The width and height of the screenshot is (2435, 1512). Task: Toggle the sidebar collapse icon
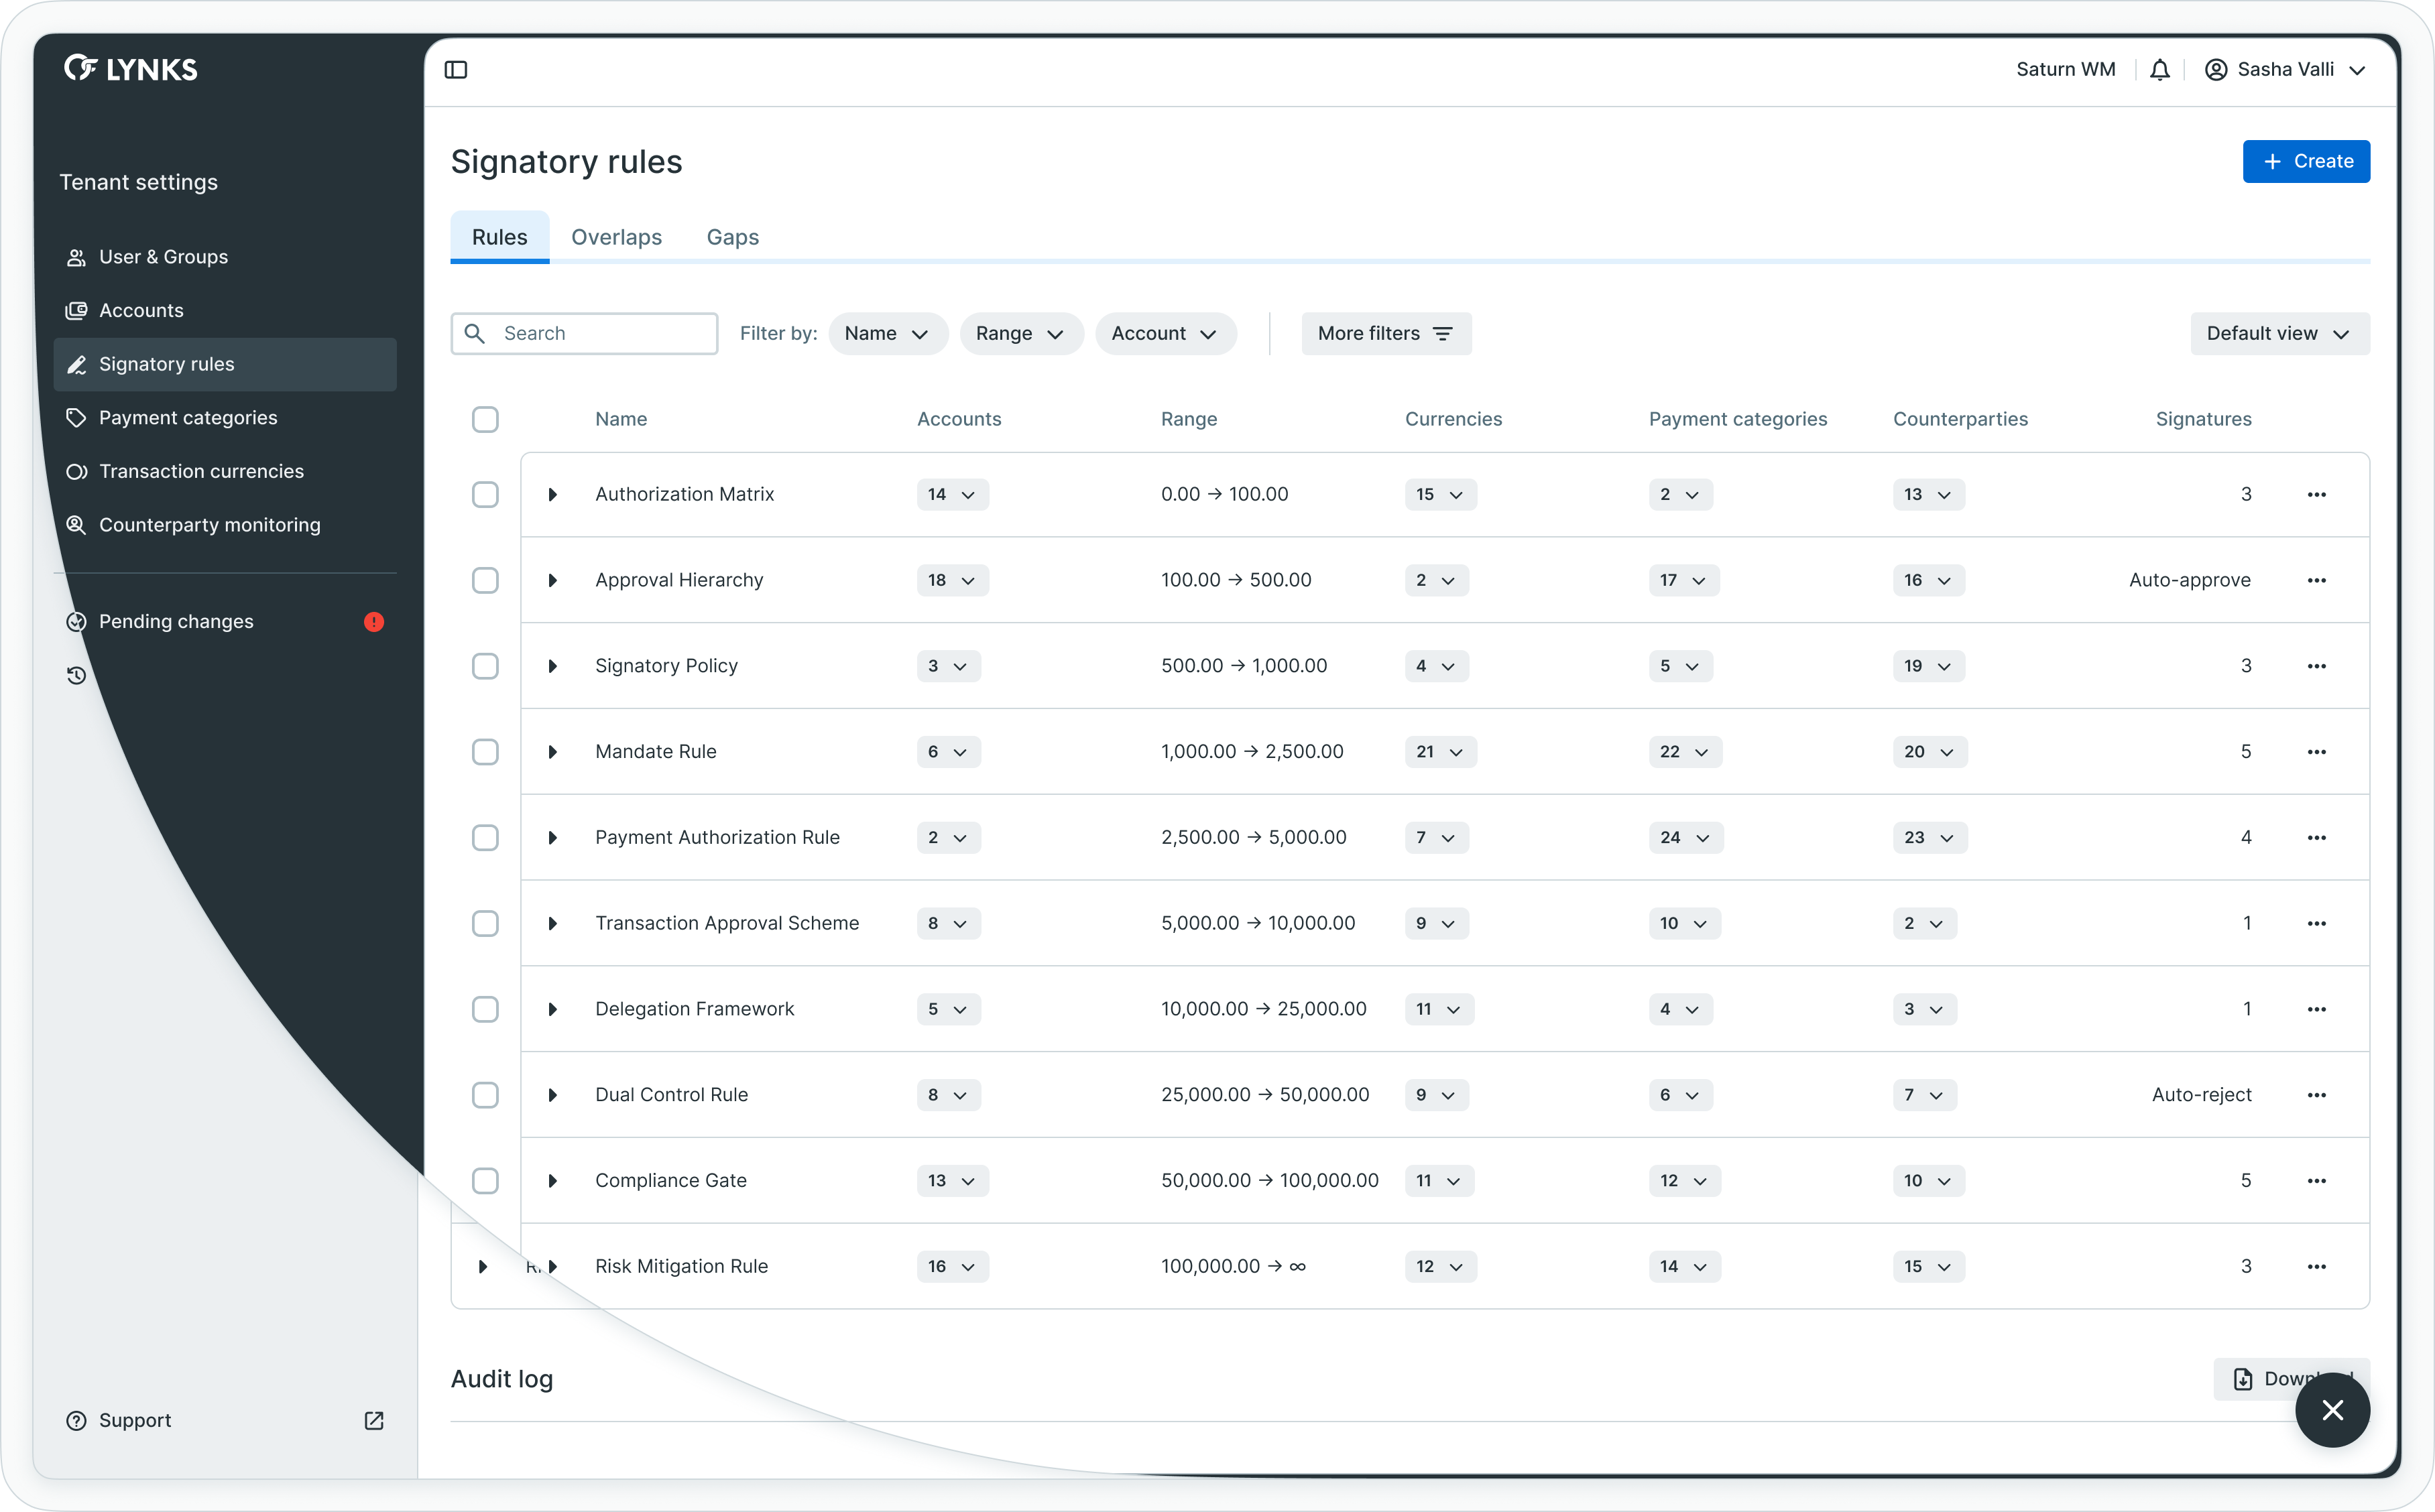click(456, 70)
